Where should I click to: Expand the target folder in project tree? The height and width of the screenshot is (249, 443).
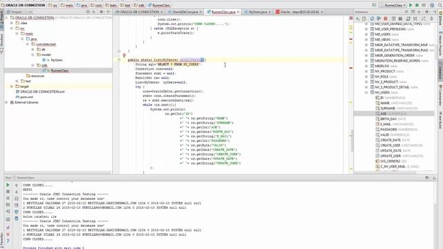click(x=12, y=86)
